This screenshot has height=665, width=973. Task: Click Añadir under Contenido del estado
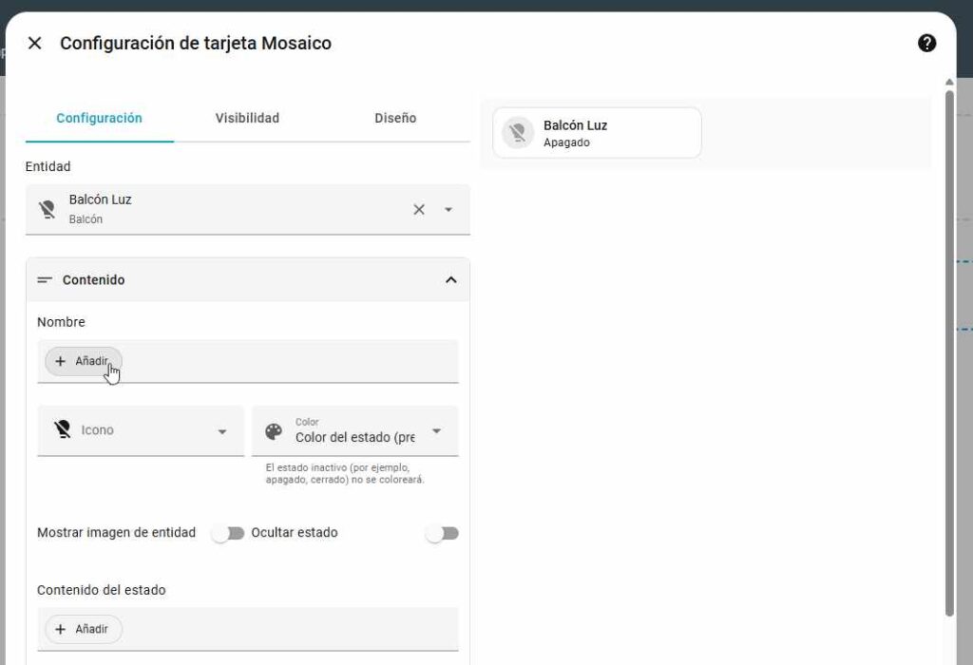84,629
